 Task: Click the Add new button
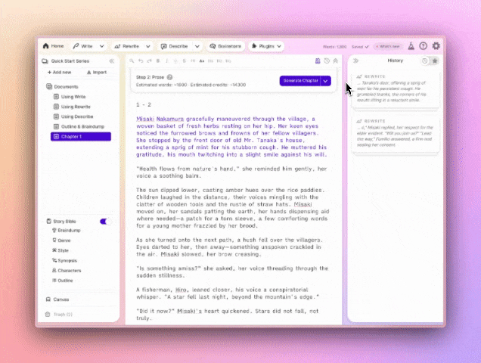click(60, 73)
